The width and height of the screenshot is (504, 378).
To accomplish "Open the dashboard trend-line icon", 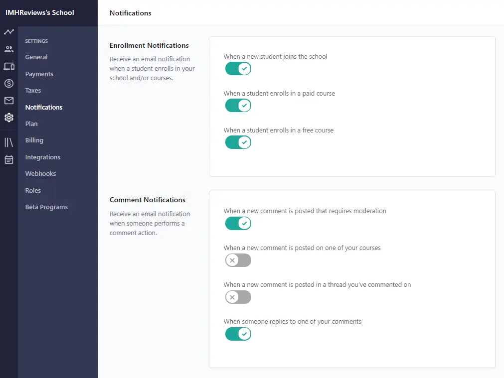I will pos(8,32).
